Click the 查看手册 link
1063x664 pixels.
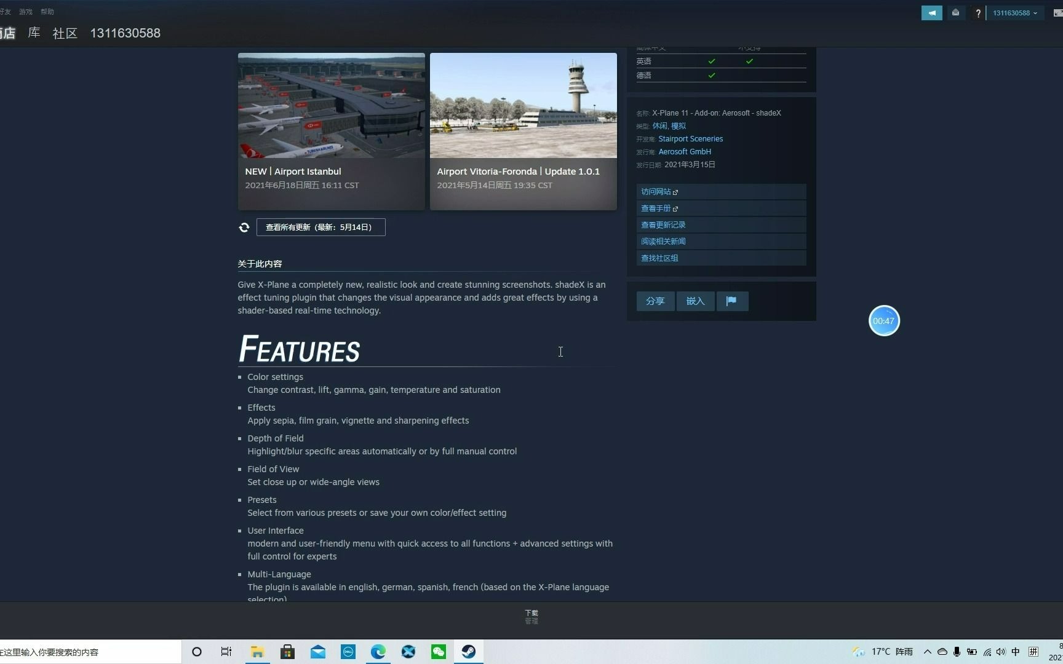tap(721, 208)
